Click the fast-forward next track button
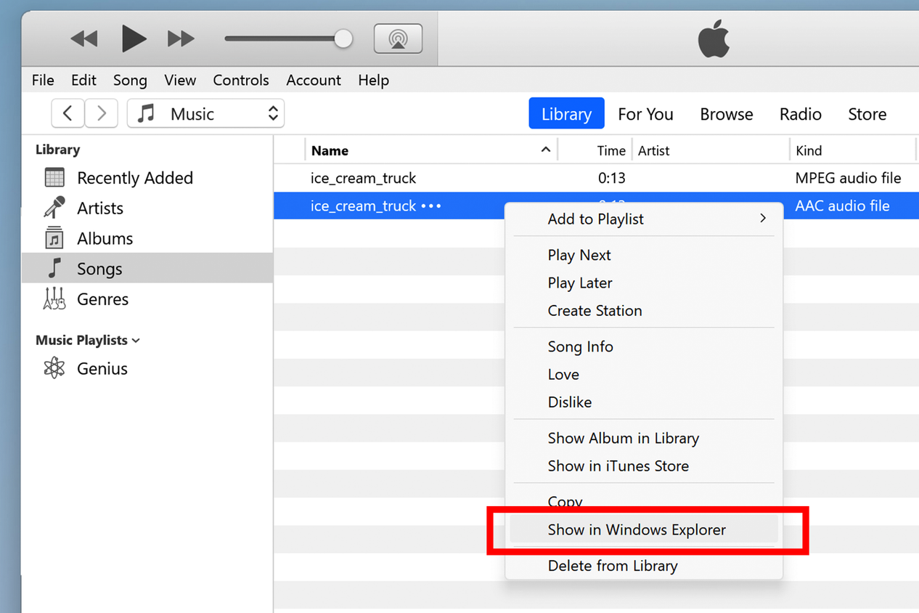 coord(181,38)
